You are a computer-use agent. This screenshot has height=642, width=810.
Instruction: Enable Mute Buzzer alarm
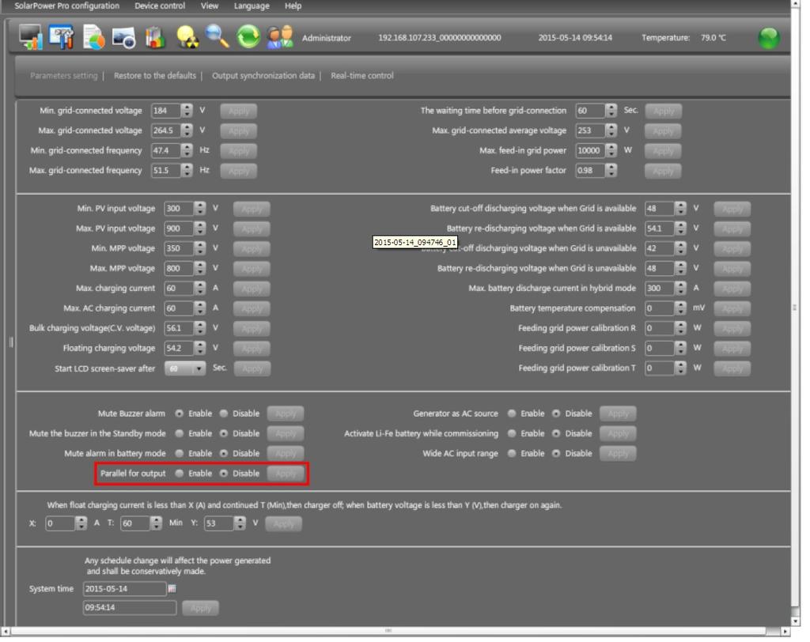coord(180,414)
